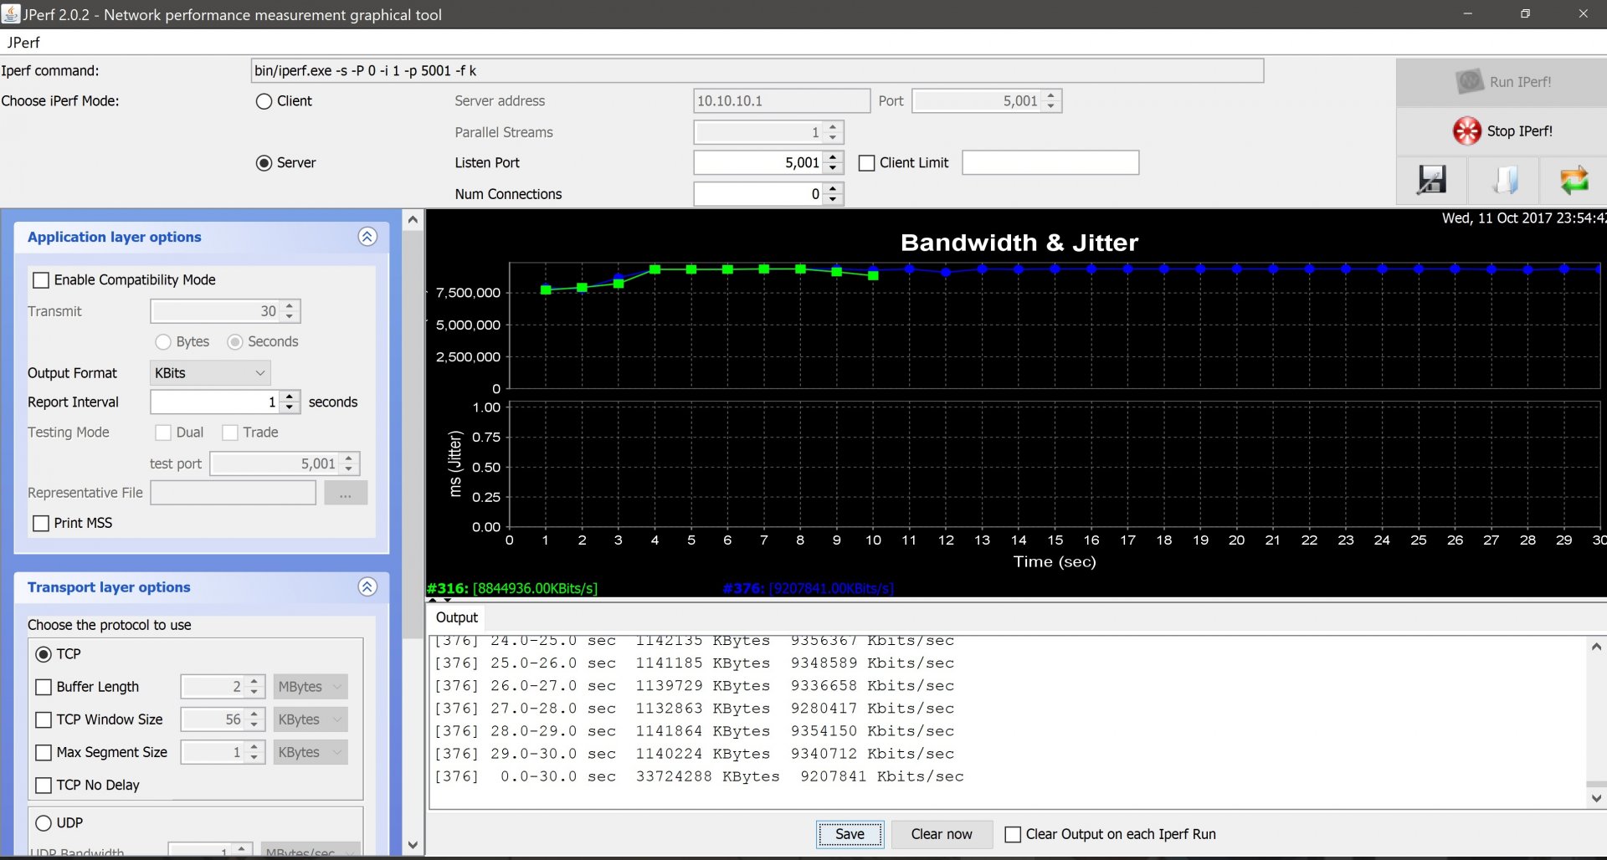Open Output Format KBits dropdown
Image resolution: width=1607 pixels, height=860 pixels.
(210, 373)
